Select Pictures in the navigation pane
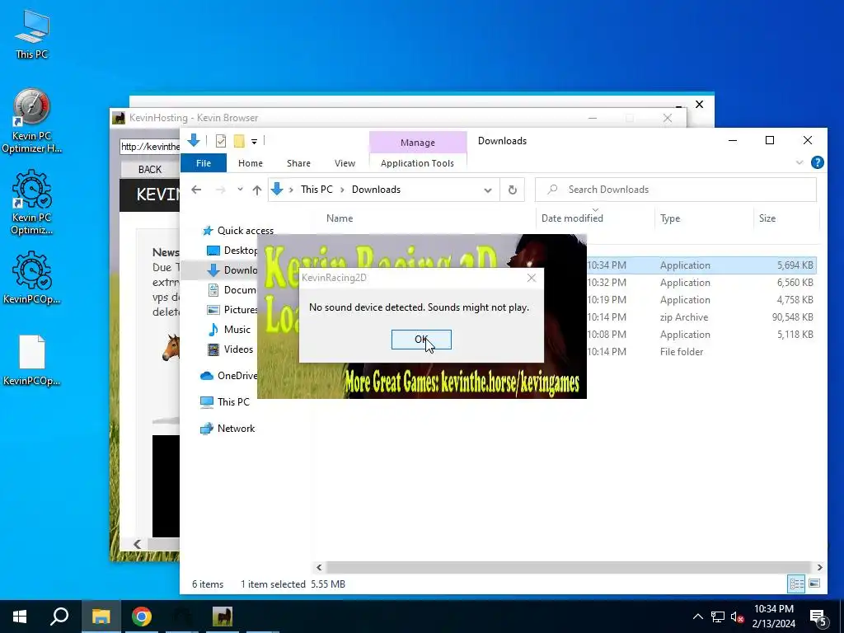This screenshot has height=633, width=844. tap(234, 310)
